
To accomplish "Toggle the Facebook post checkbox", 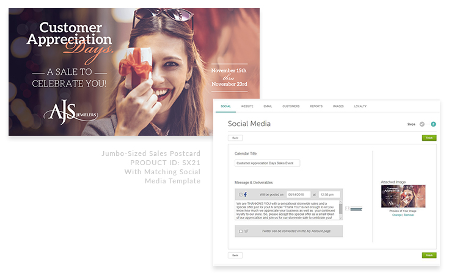I will click(241, 195).
